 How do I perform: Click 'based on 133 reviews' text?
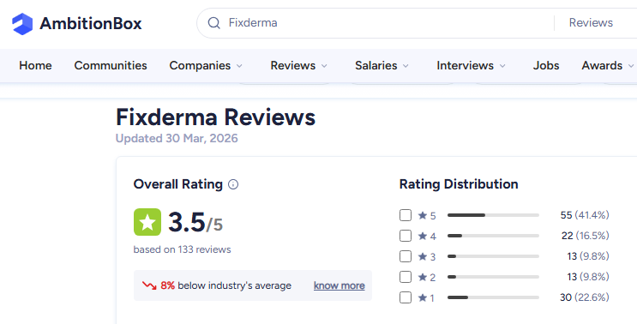(182, 249)
